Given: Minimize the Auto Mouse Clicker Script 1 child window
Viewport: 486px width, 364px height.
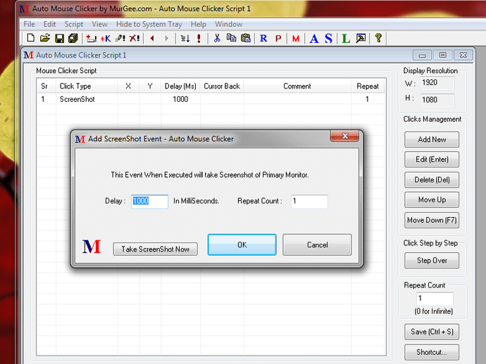Looking at the screenshot, I should pyautogui.click(x=422, y=55).
